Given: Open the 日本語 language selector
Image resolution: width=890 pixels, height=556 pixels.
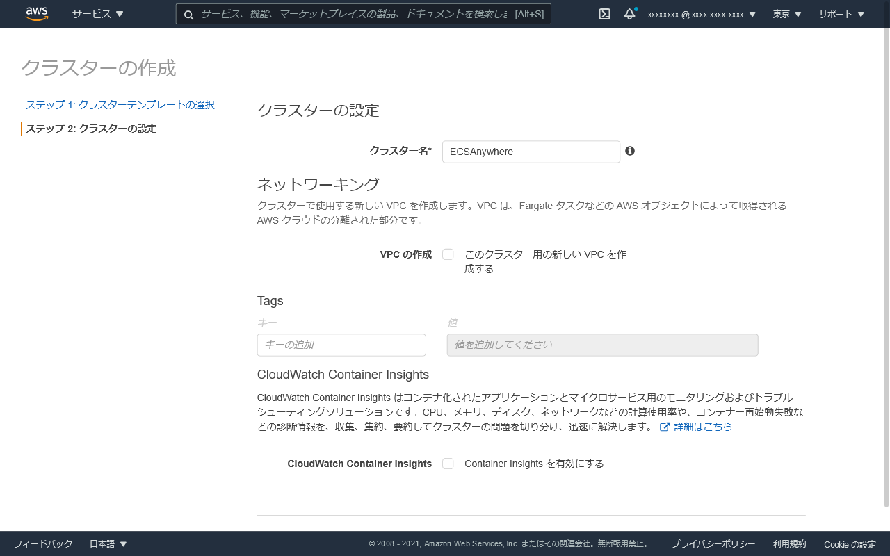Looking at the screenshot, I should tap(108, 544).
